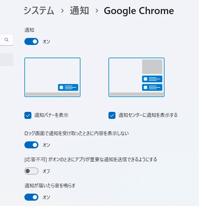The width and height of the screenshot is (199, 206).
Task: Click the search magnifier icon
Action: click(6, 40)
